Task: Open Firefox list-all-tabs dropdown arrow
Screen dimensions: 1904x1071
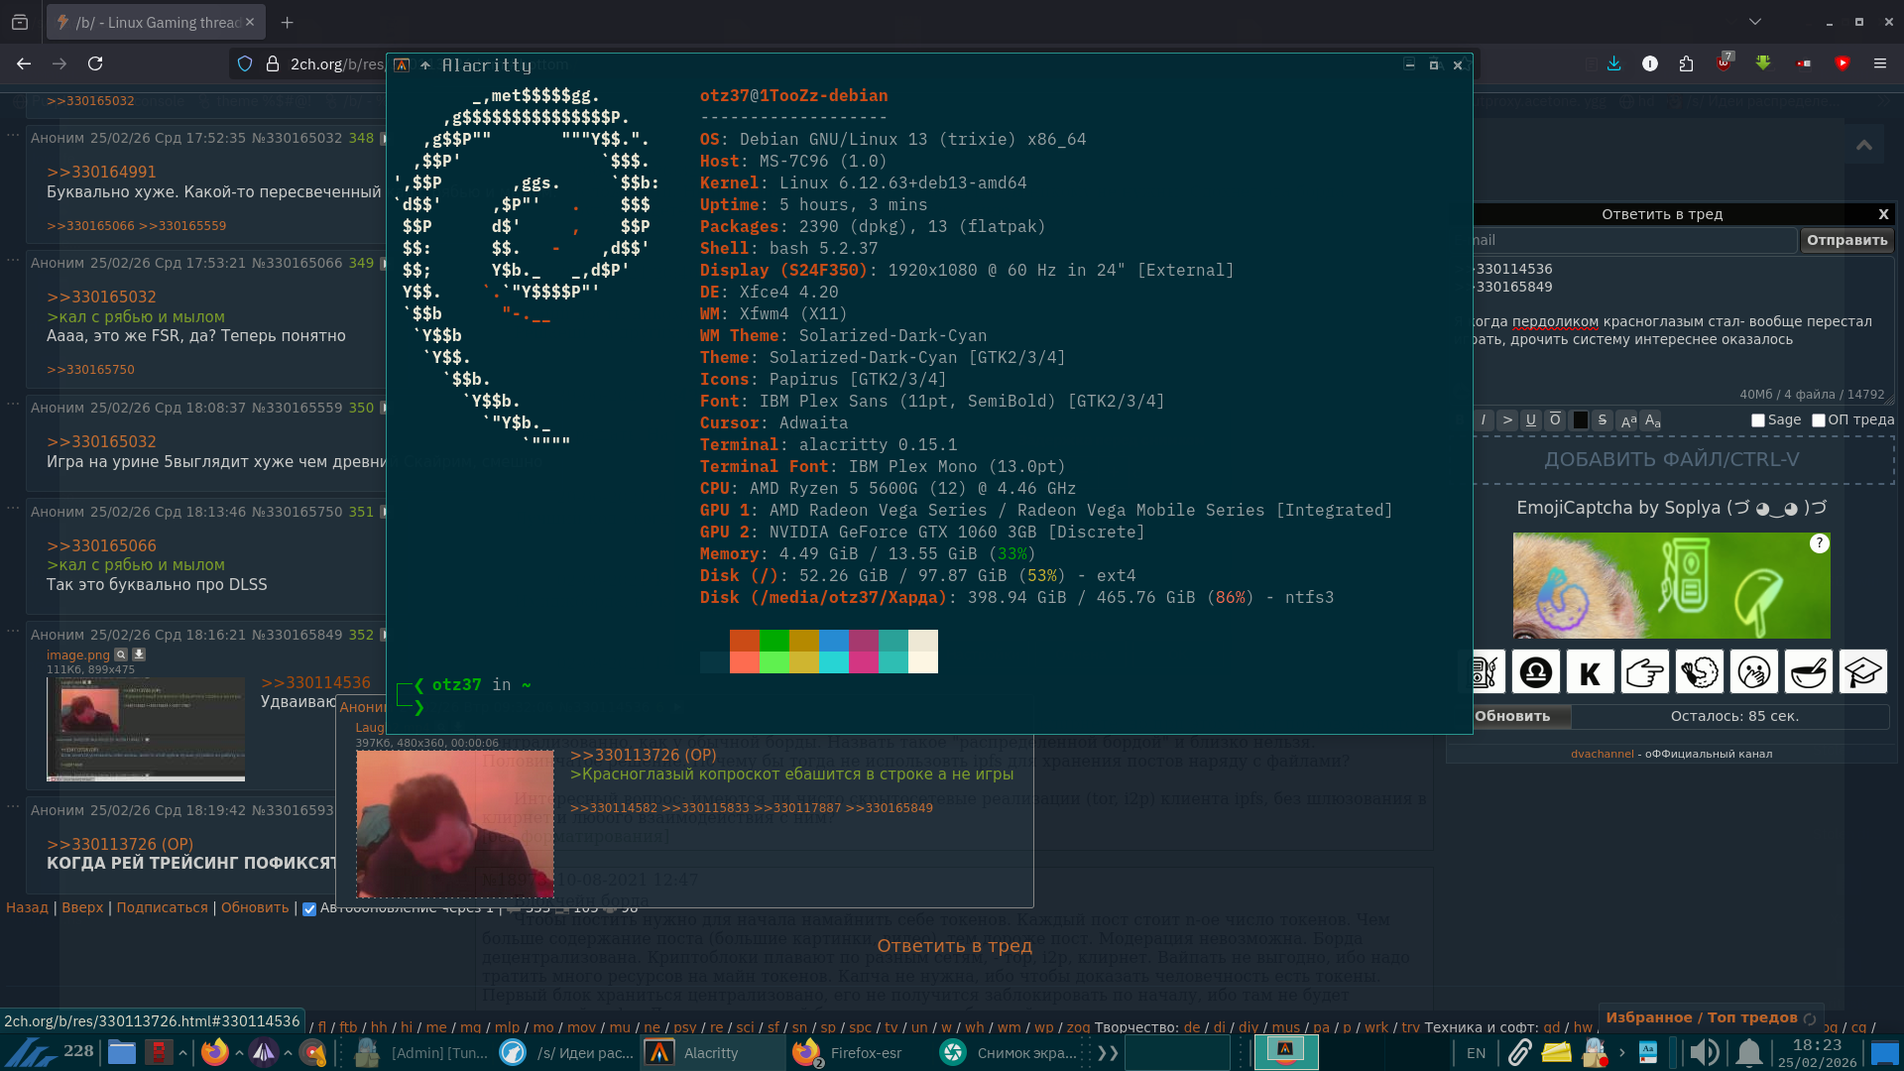Action: [x=1755, y=22]
